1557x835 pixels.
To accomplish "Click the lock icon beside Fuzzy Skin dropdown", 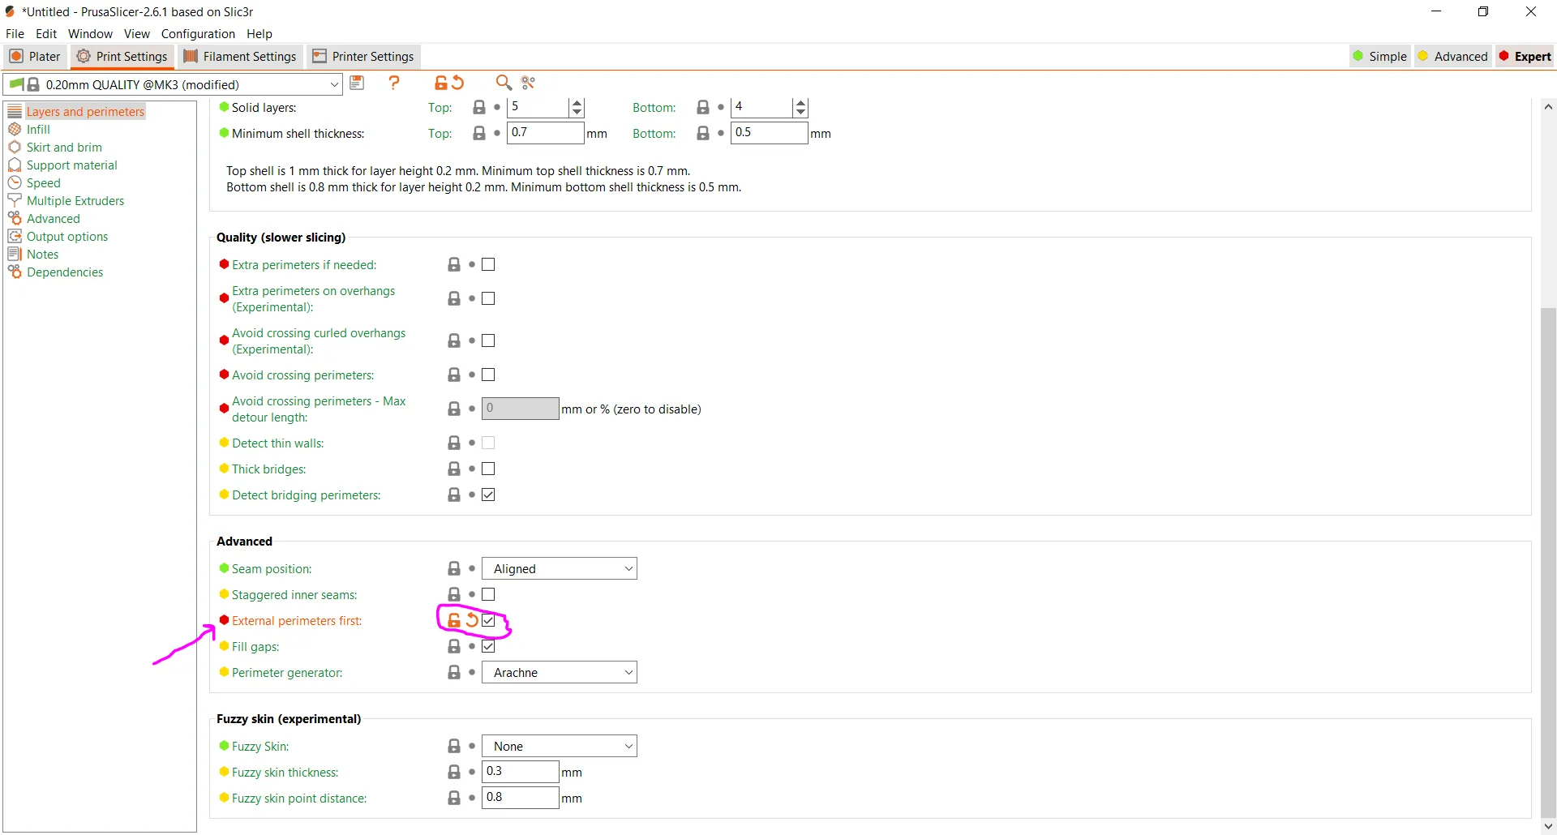I will (x=454, y=747).
